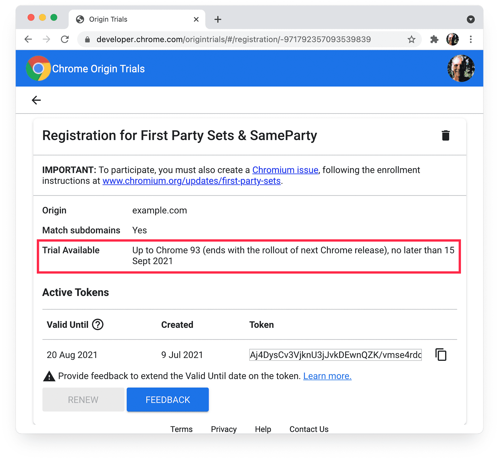Bookmark the page with the star icon
The image size is (499, 459).
click(412, 39)
